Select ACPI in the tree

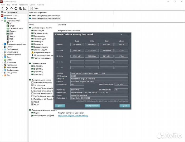11,42
